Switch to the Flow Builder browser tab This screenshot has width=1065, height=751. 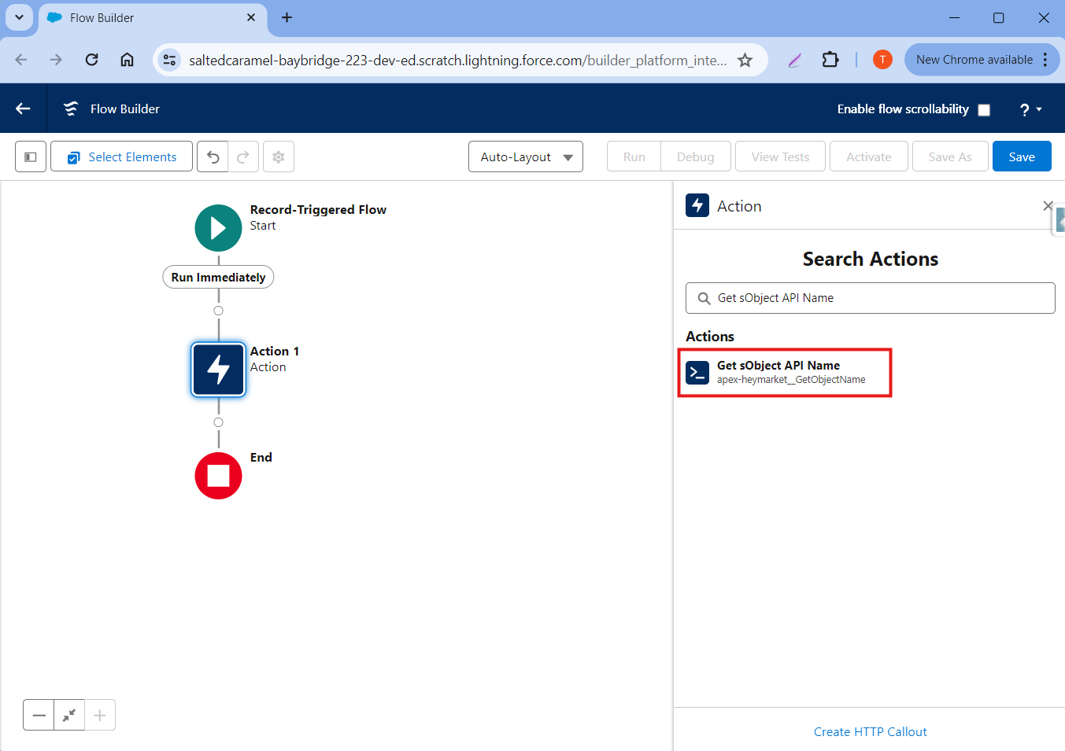pos(153,17)
